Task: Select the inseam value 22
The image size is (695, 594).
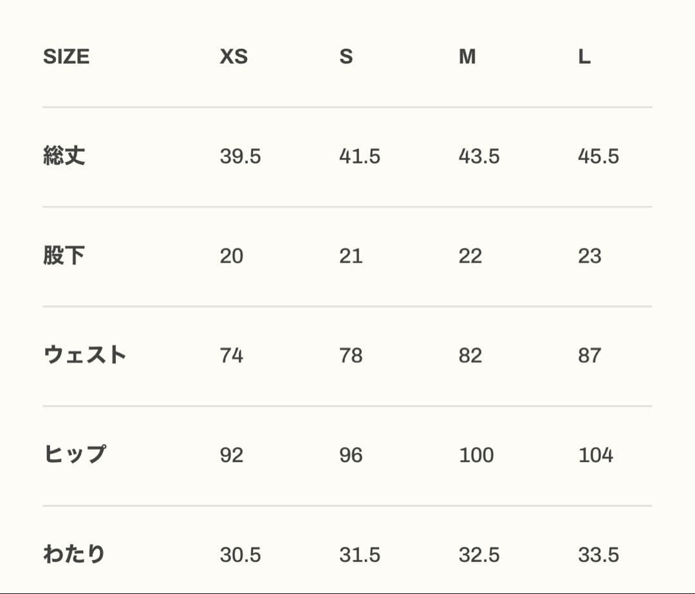Action: coord(470,256)
